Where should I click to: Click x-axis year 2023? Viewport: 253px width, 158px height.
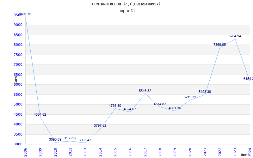235,152
